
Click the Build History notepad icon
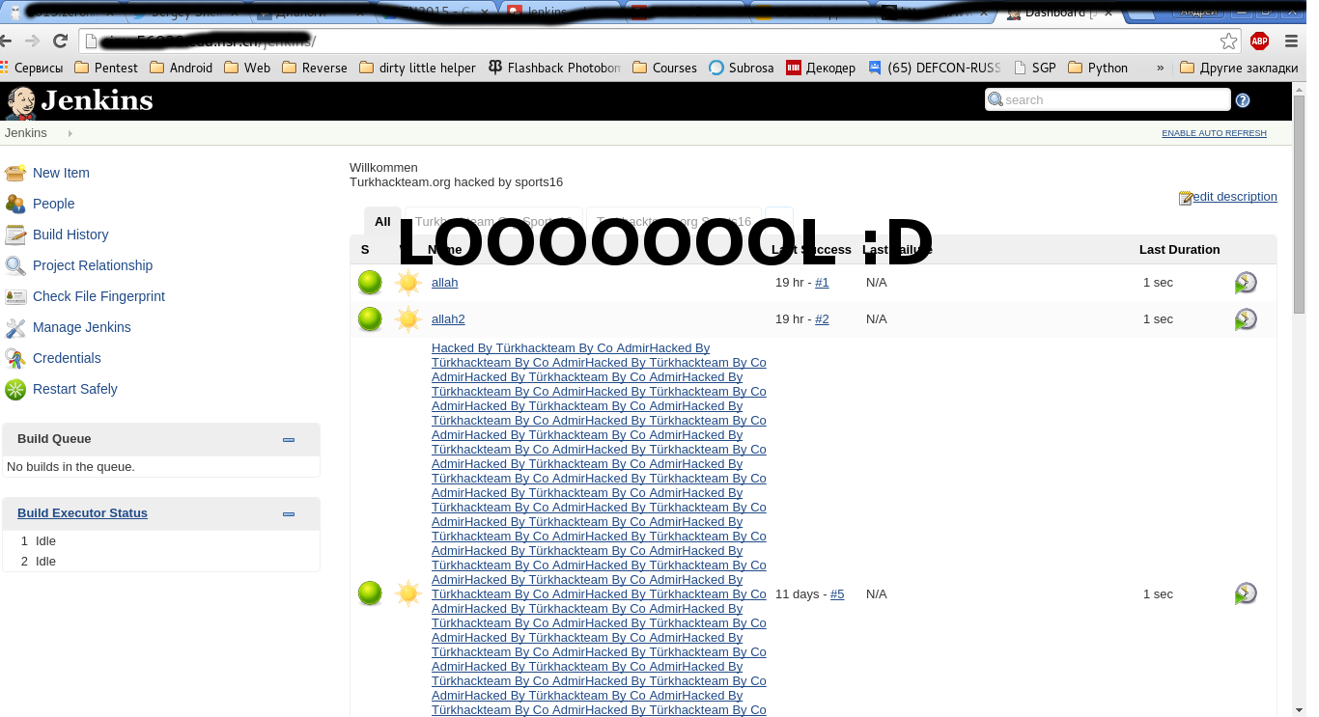pyautogui.click(x=15, y=234)
